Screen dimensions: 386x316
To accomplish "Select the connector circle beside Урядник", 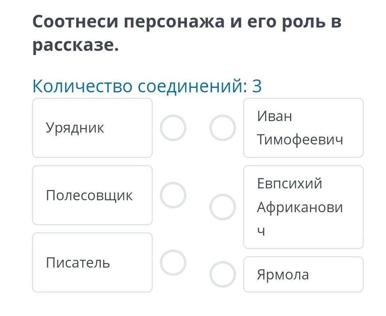I will pyautogui.click(x=173, y=128).
